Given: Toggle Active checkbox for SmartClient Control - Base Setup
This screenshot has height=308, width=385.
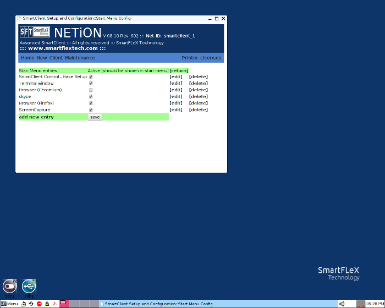Looking at the screenshot, I should (91, 77).
